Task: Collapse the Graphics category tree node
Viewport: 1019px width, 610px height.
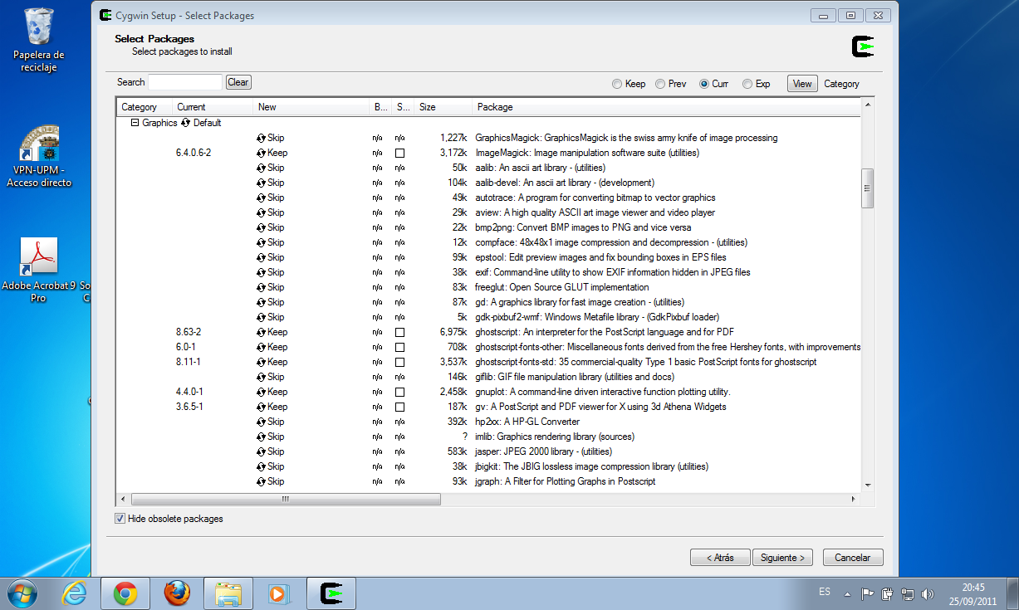Action: 135,123
